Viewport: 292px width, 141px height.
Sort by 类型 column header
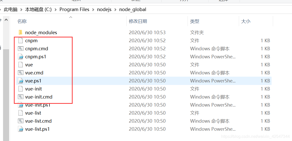click(195, 21)
